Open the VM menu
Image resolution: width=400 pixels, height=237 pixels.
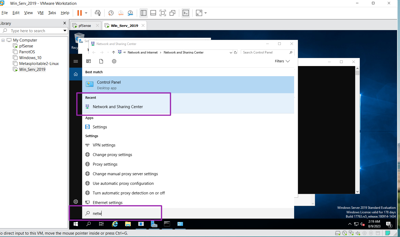(x=41, y=13)
